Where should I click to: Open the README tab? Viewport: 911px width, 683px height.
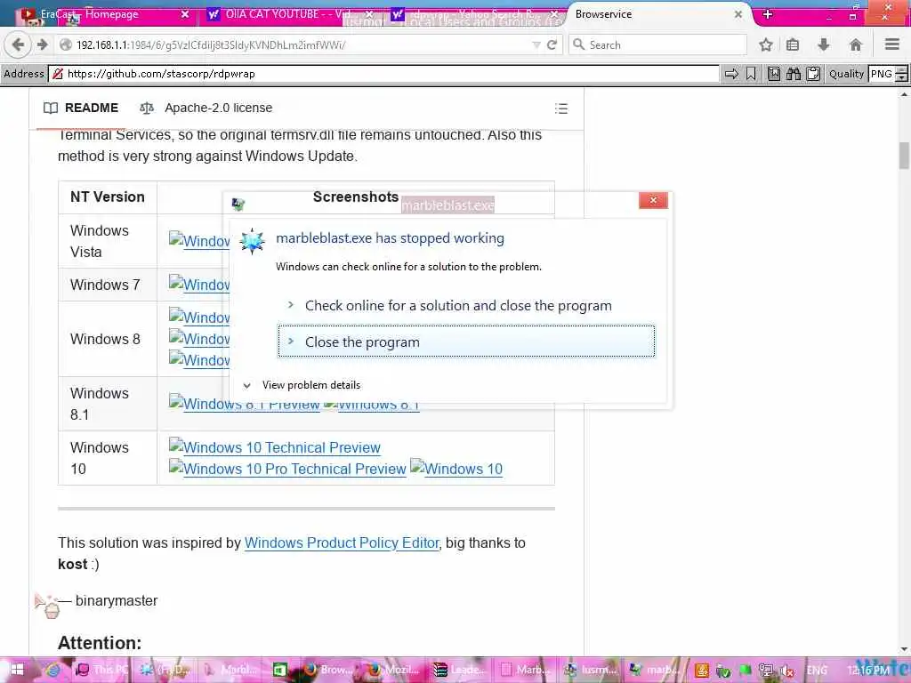click(81, 108)
